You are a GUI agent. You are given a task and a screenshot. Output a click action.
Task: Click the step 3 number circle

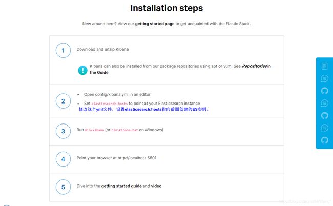tap(63, 131)
